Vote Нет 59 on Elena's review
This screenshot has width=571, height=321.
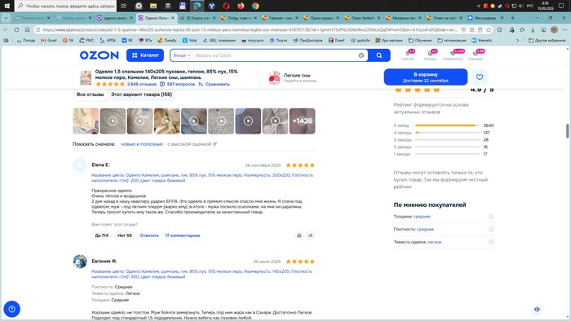(125, 235)
